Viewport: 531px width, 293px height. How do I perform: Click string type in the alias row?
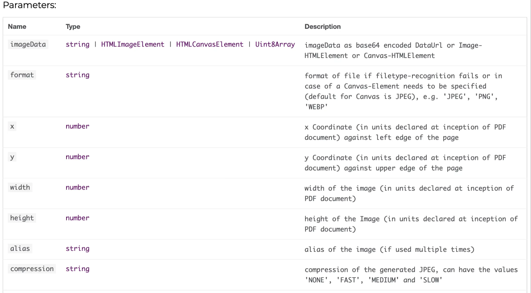(77, 248)
